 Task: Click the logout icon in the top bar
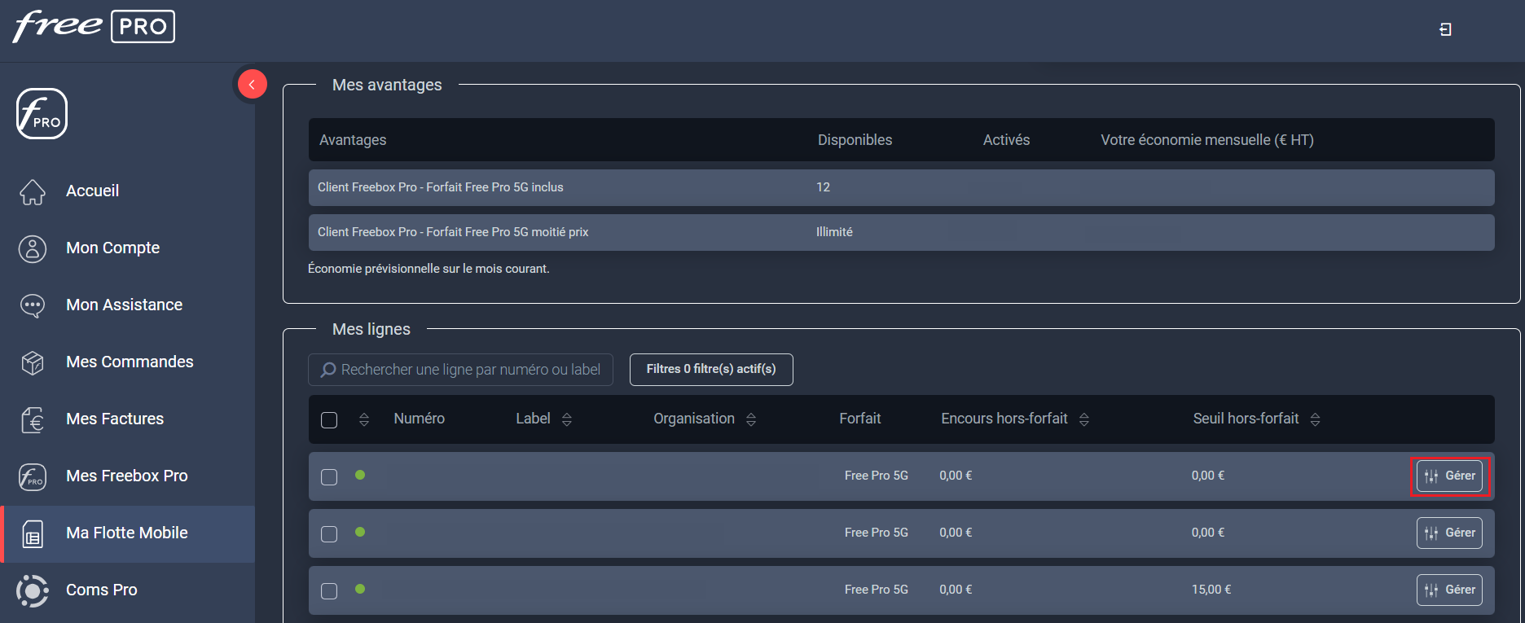click(1445, 29)
